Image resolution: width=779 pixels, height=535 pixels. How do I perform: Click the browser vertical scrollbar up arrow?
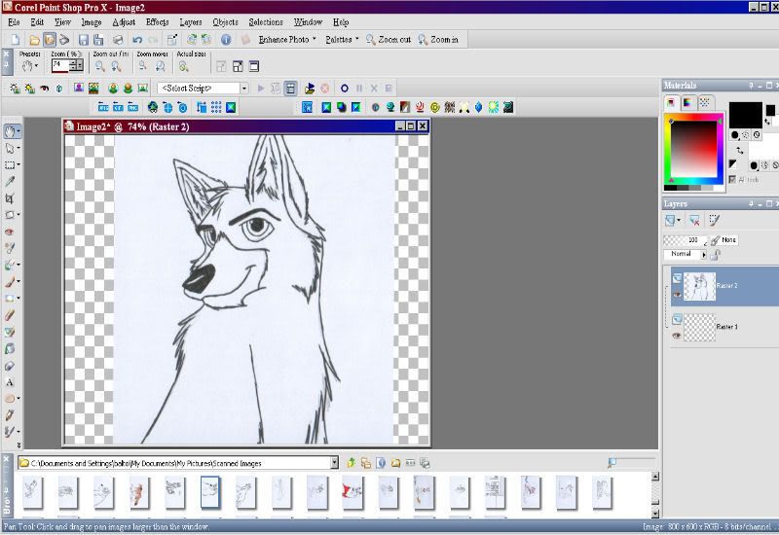pyautogui.click(x=654, y=477)
